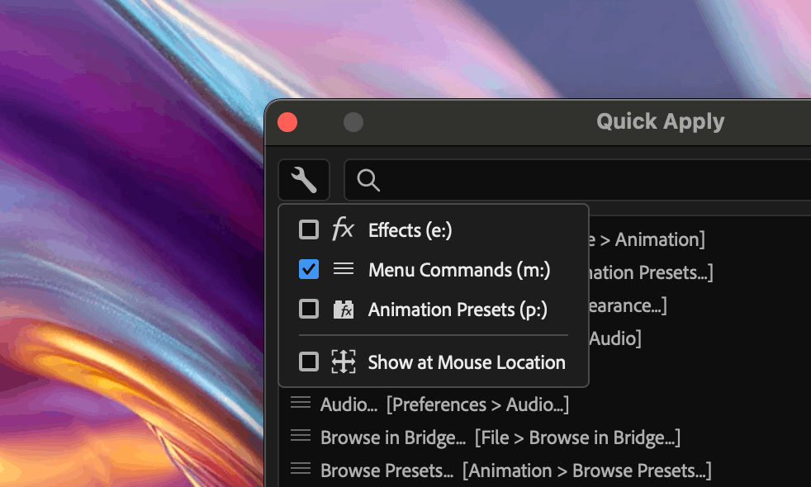Click the gray minimize button in title bar
Screen dimensions: 811x487
coord(353,122)
